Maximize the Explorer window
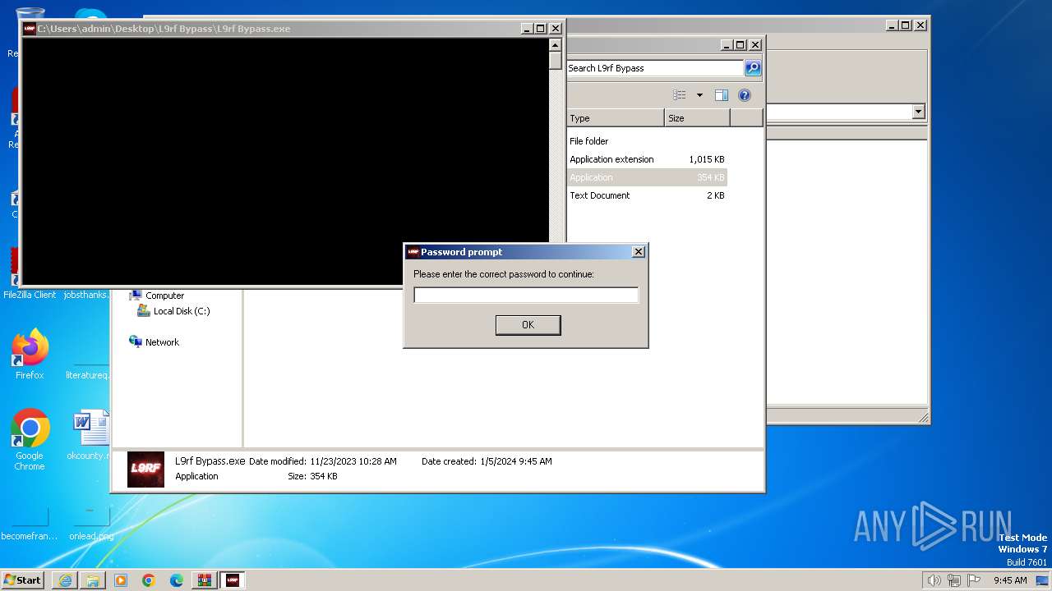This screenshot has height=591, width=1052. point(741,45)
